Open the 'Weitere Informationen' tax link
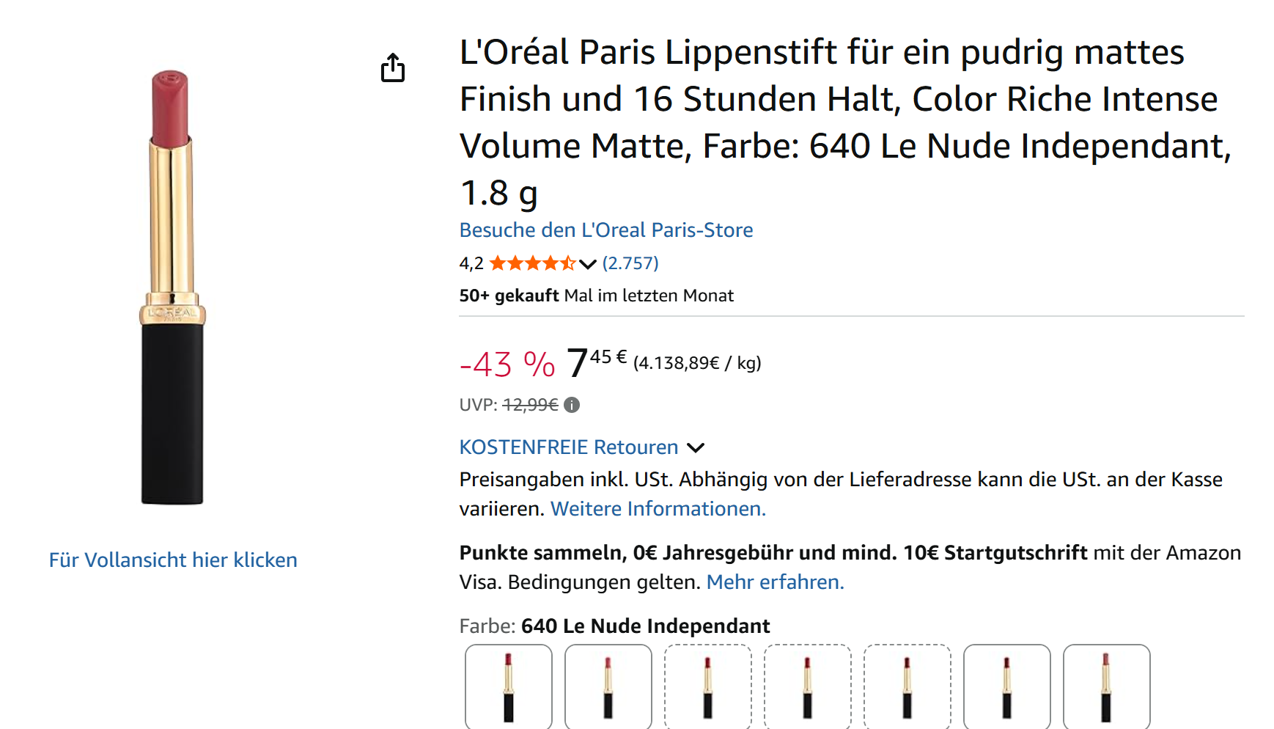1274x729 pixels. 658,509
